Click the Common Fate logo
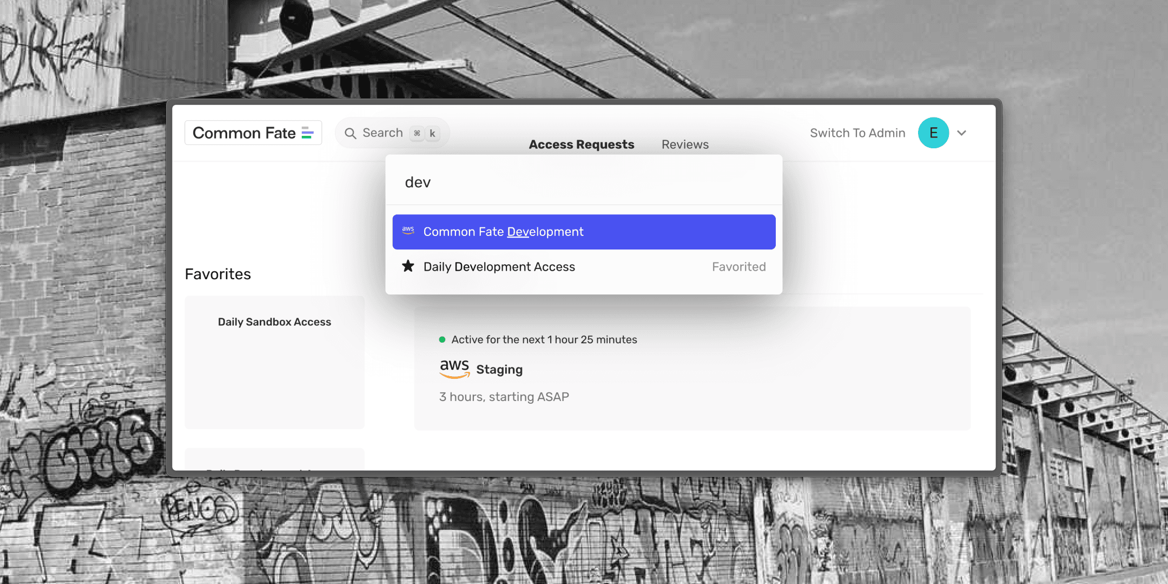 [x=253, y=133]
